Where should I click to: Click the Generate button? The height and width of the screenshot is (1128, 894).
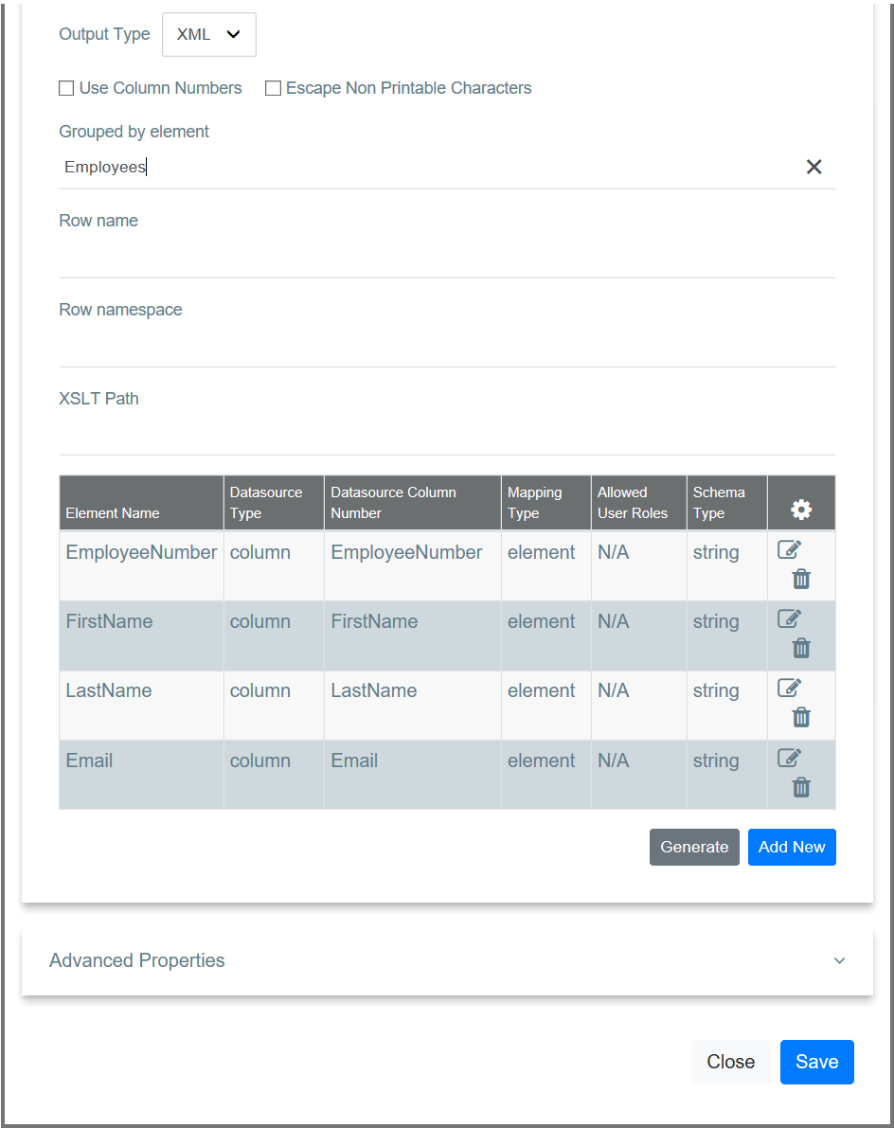coord(694,847)
